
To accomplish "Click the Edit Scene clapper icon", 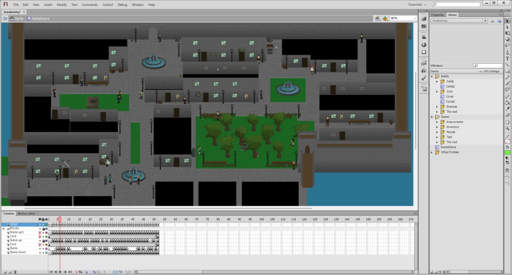I will click(x=377, y=18).
